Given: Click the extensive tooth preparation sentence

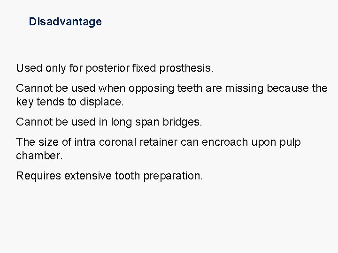Looking at the screenshot, I should click(x=109, y=176).
